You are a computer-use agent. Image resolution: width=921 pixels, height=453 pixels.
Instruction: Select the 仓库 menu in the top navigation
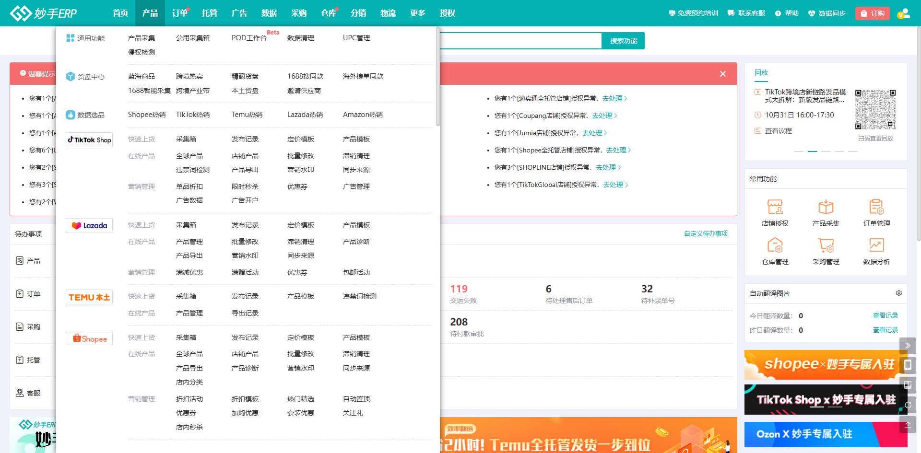point(329,13)
